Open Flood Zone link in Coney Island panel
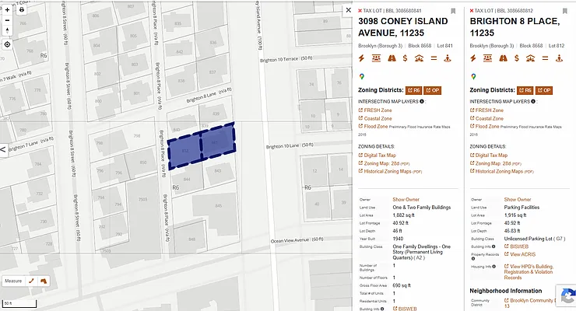This screenshot has height=311, width=576. pyautogui.click(x=373, y=126)
